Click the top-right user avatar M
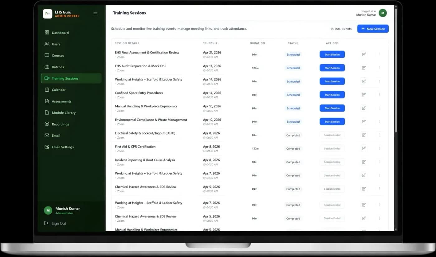 click(x=382, y=13)
